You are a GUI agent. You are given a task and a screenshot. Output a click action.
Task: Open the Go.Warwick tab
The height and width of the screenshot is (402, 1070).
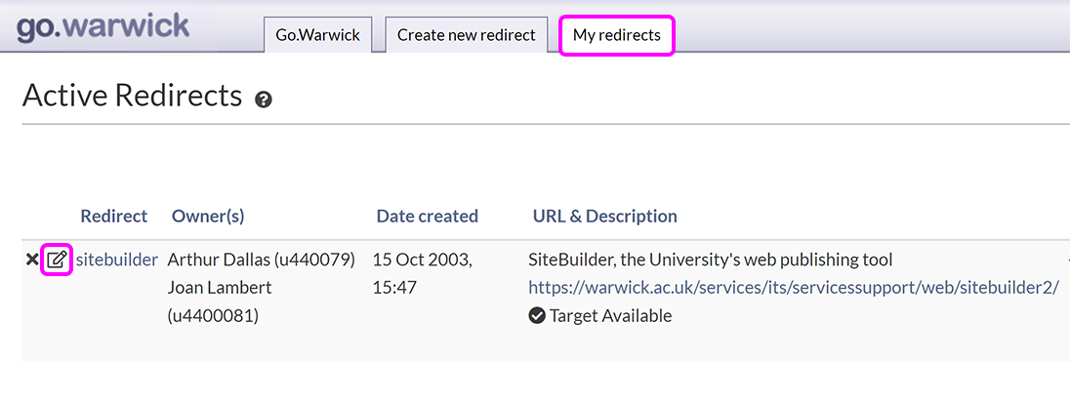[317, 35]
